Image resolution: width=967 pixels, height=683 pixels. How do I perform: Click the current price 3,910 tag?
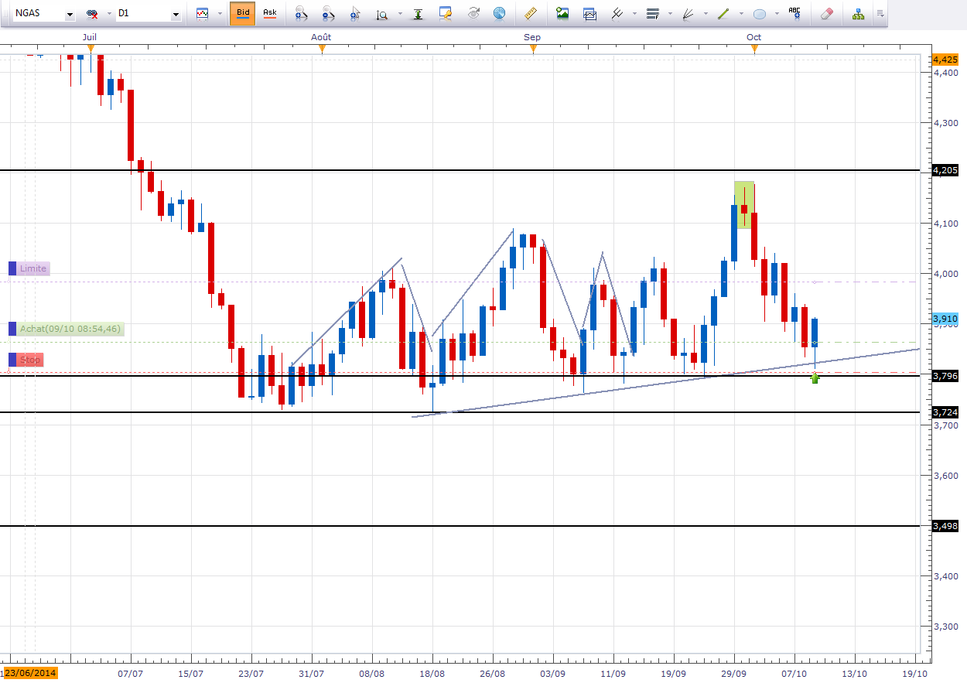tap(945, 319)
